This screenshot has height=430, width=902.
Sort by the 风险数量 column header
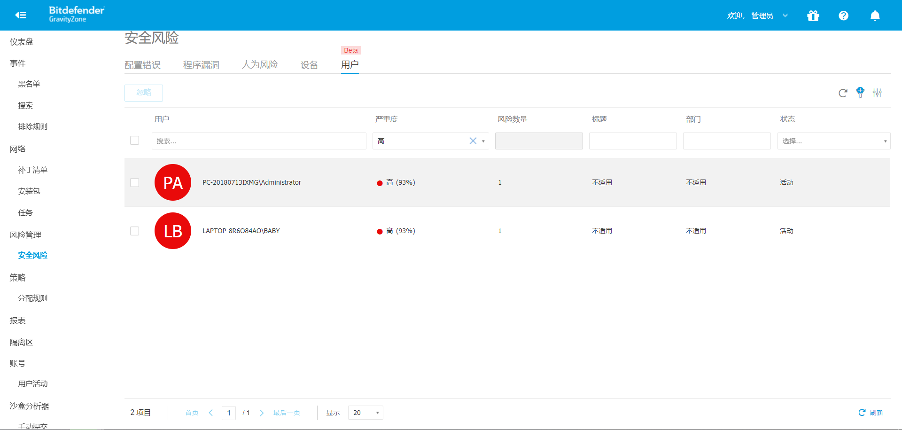pyautogui.click(x=513, y=119)
